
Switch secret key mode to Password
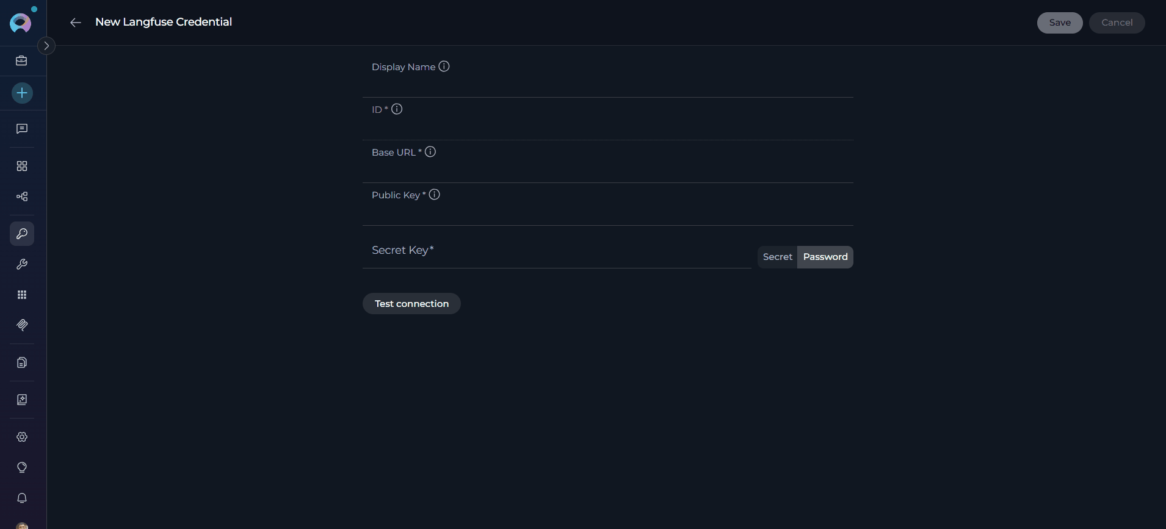click(825, 257)
